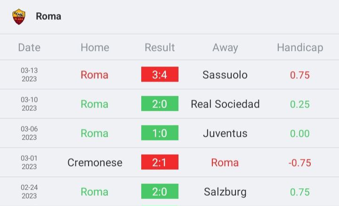Open the 1:0 result against Juventus

pos(160,133)
